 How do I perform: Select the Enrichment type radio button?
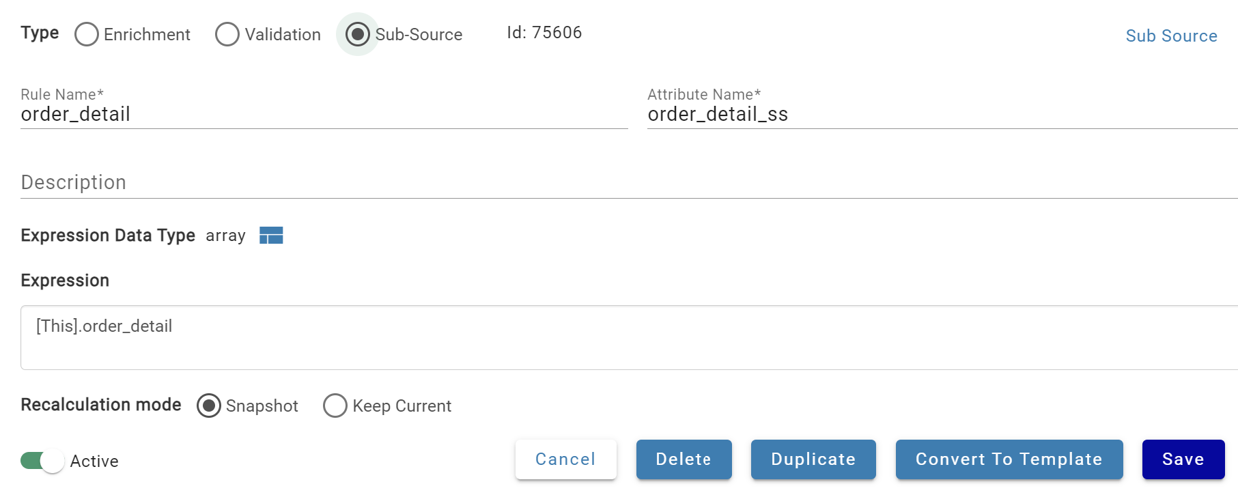[x=87, y=34]
